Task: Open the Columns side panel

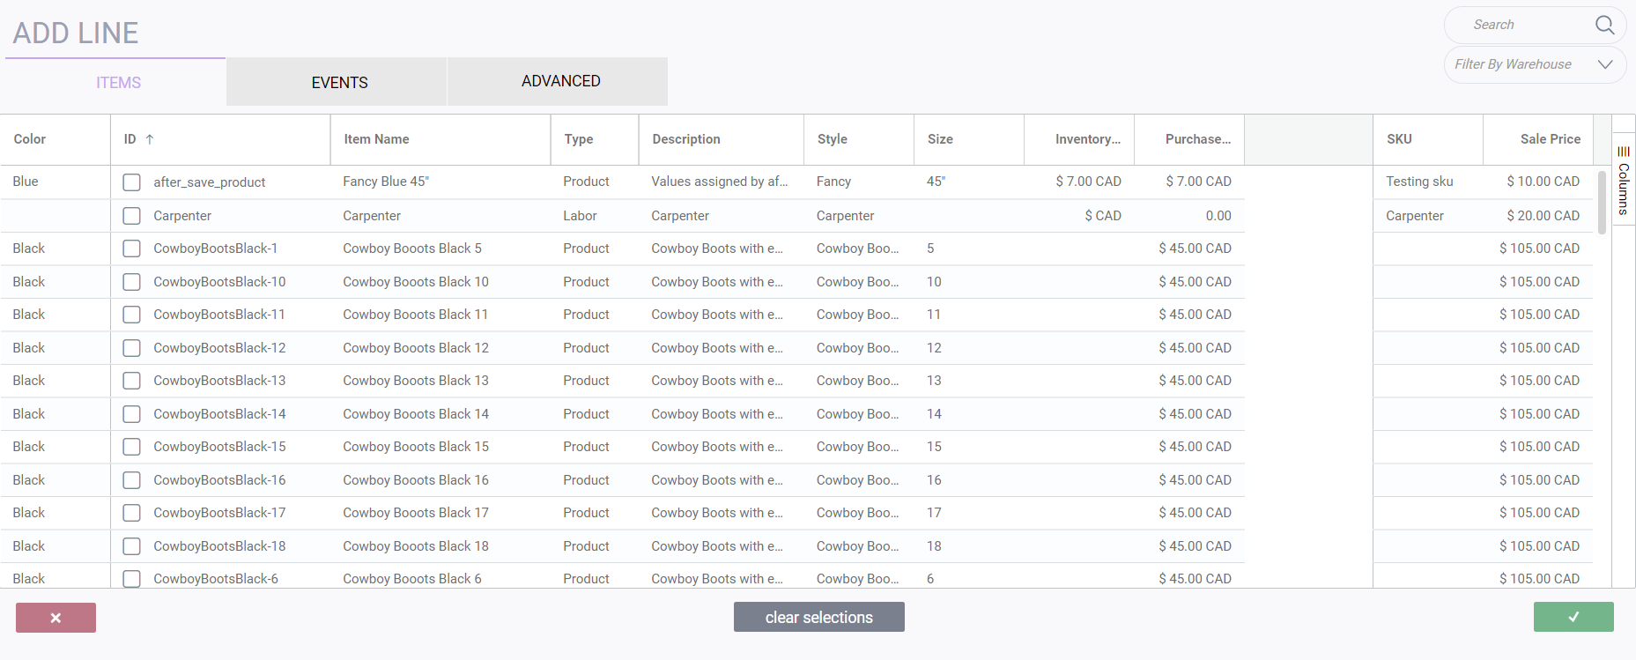Action: tap(1624, 180)
